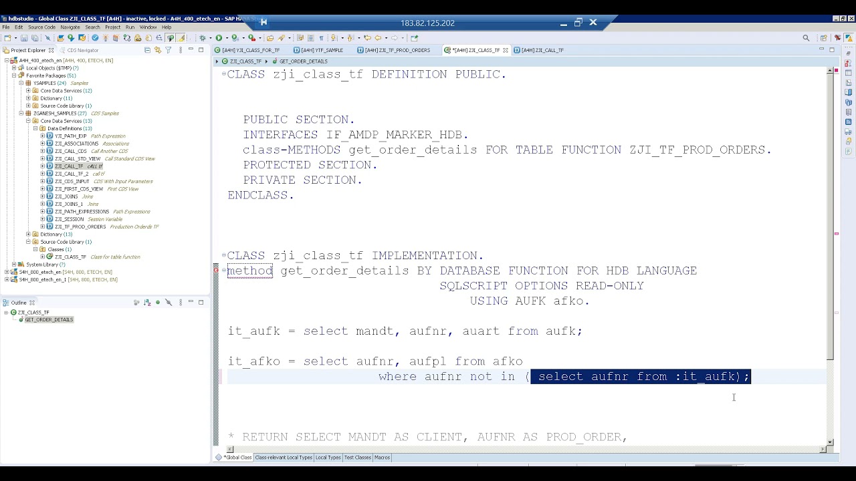The image size is (856, 481).
Task: Toggle the Word Wrap toolbar button
Action: point(300,38)
